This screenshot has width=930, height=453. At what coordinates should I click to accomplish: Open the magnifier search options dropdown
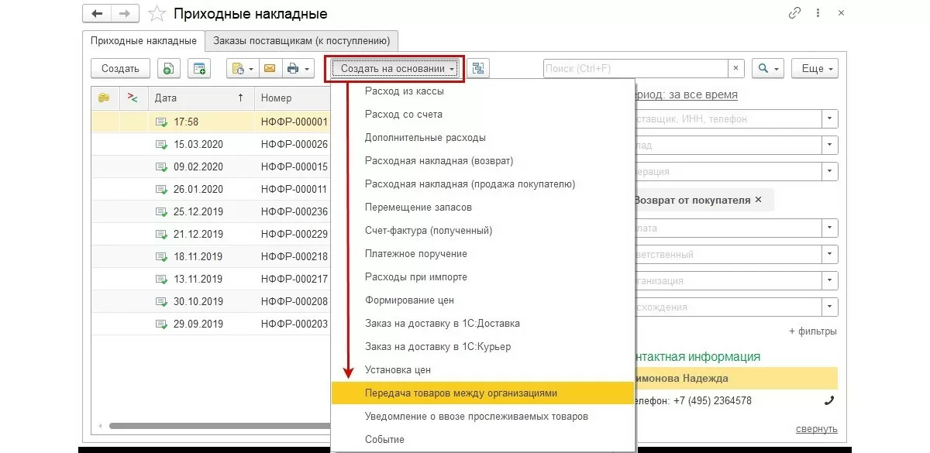pos(768,69)
